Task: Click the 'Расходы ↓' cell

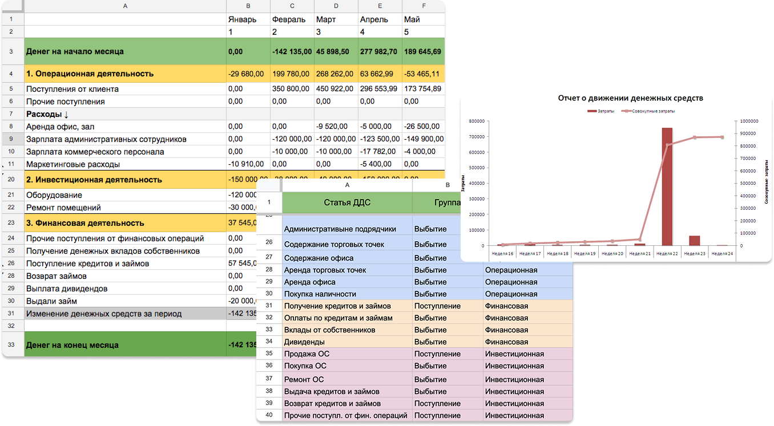Action: (125, 114)
